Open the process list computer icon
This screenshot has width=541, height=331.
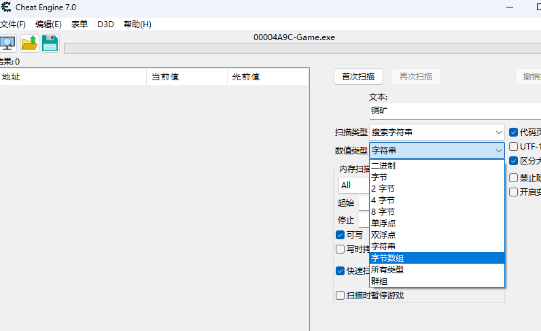click(7, 43)
